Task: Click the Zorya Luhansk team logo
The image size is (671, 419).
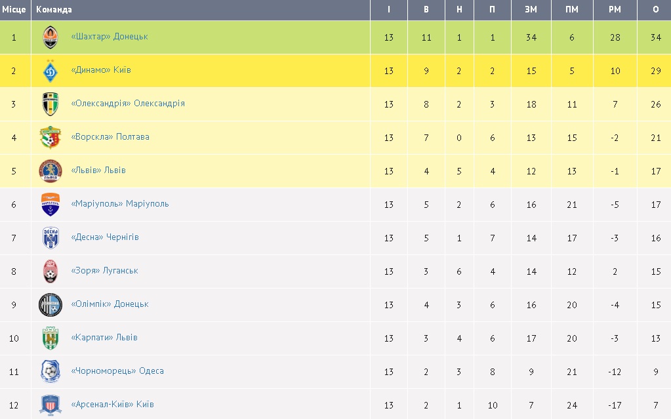Action: tap(51, 271)
